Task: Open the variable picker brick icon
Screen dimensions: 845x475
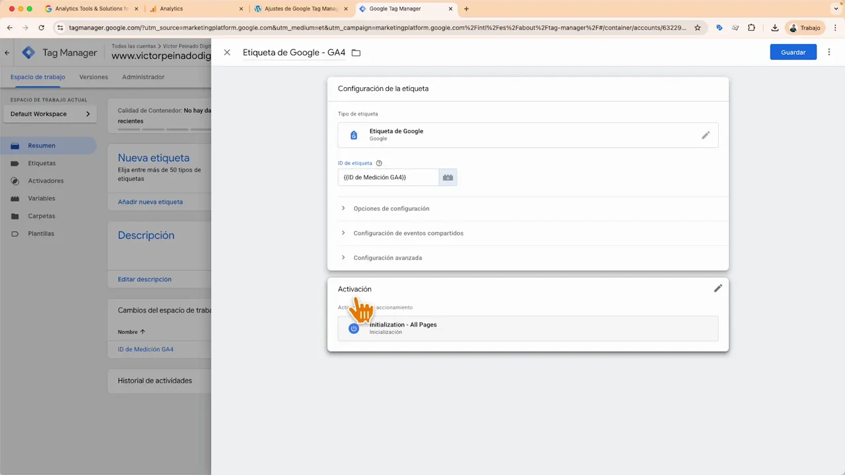Action: (x=448, y=177)
